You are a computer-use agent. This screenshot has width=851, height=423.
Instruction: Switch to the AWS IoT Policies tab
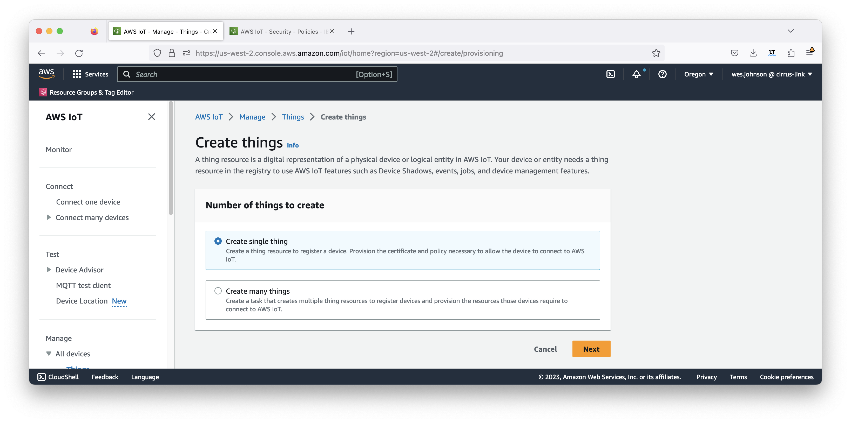(282, 31)
